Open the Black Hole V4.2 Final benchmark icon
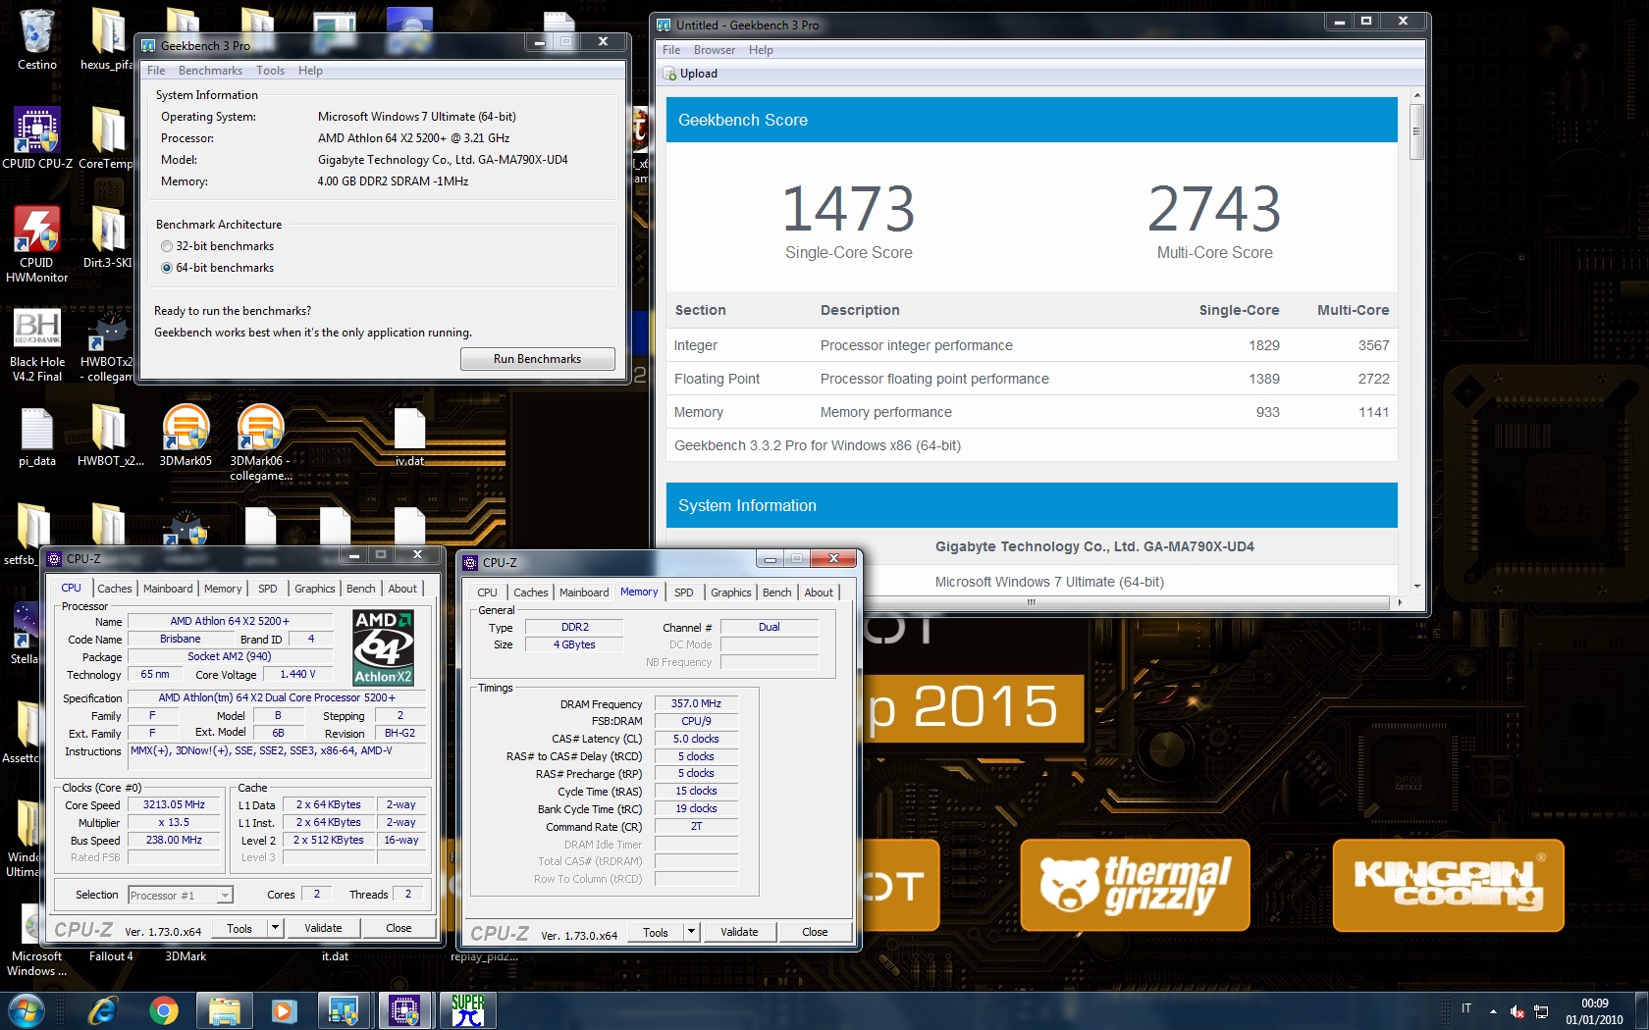This screenshot has width=1649, height=1030. pyautogui.click(x=37, y=343)
